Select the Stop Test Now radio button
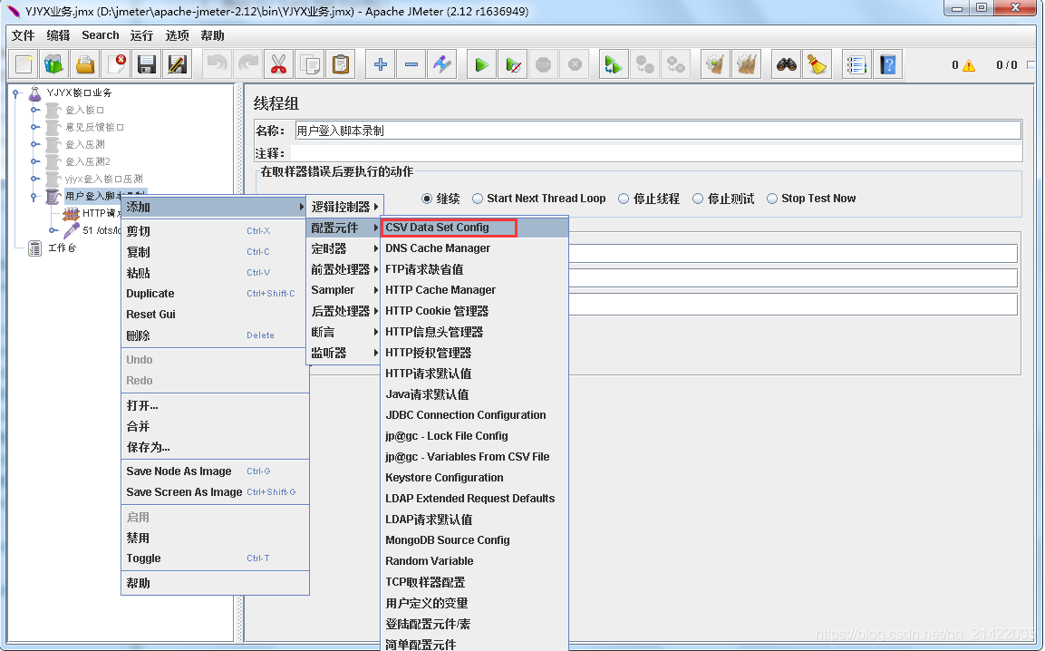Image resolution: width=1045 pixels, height=651 pixels. [x=772, y=199]
